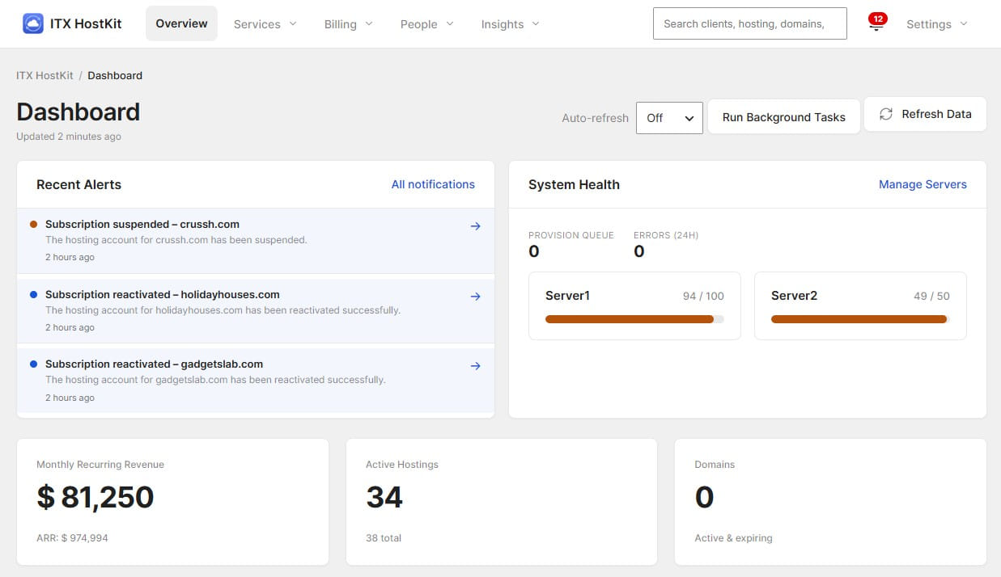Screen dimensions: 1001x577
Task: Open the Billing menu label
Action: 340,24
